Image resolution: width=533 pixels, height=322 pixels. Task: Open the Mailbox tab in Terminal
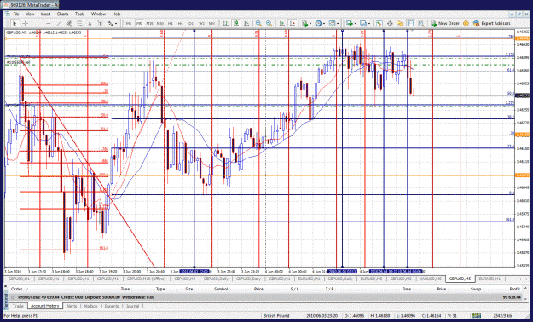pyautogui.click(x=90, y=306)
